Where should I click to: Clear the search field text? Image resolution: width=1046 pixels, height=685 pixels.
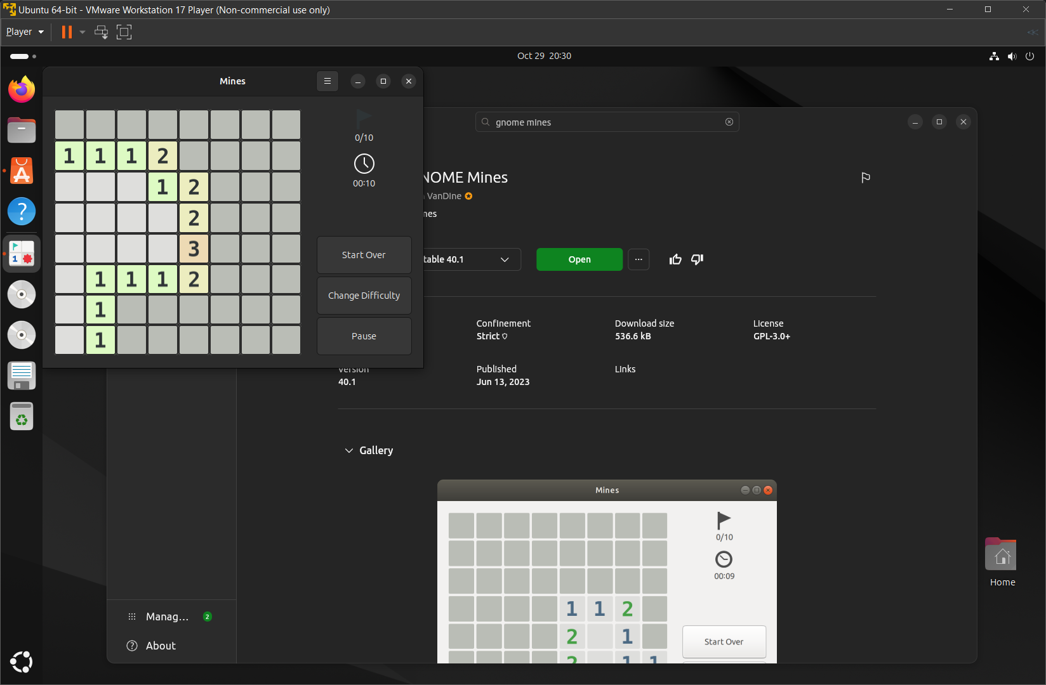coord(729,122)
